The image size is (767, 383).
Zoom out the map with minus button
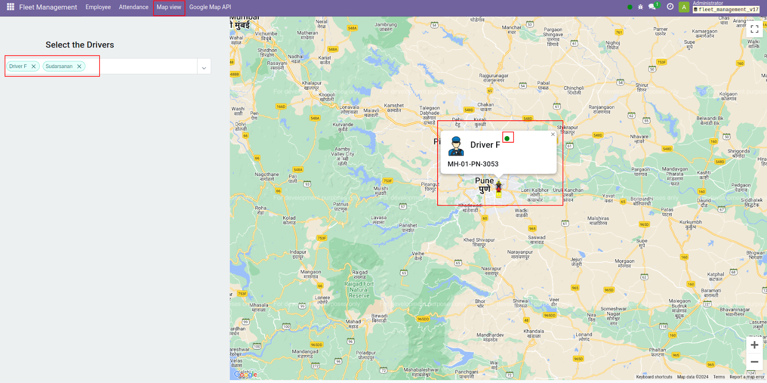755,362
